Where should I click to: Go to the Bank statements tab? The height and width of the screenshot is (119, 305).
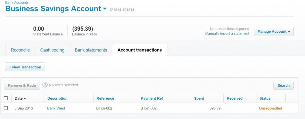click(91, 50)
